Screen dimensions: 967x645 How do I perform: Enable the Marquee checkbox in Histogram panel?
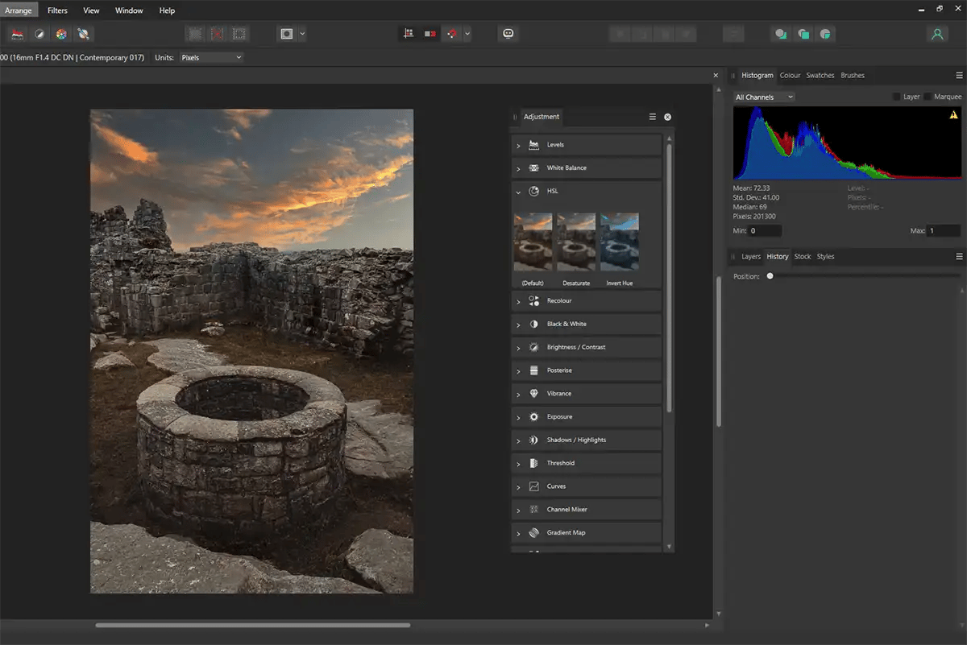(928, 97)
